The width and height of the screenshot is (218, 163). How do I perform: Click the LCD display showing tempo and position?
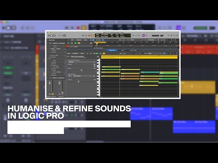(x=113, y=35)
